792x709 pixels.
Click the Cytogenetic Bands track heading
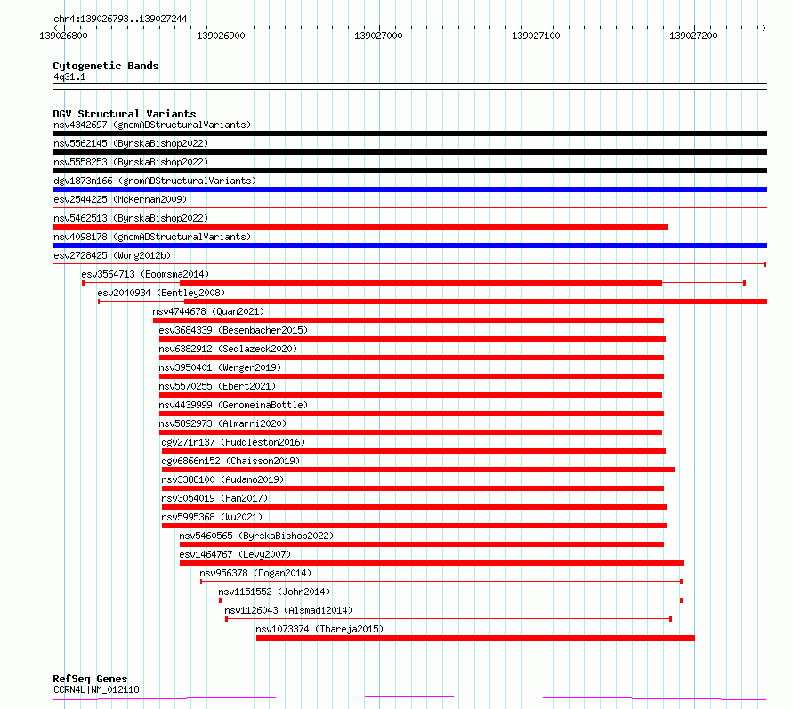(x=106, y=66)
